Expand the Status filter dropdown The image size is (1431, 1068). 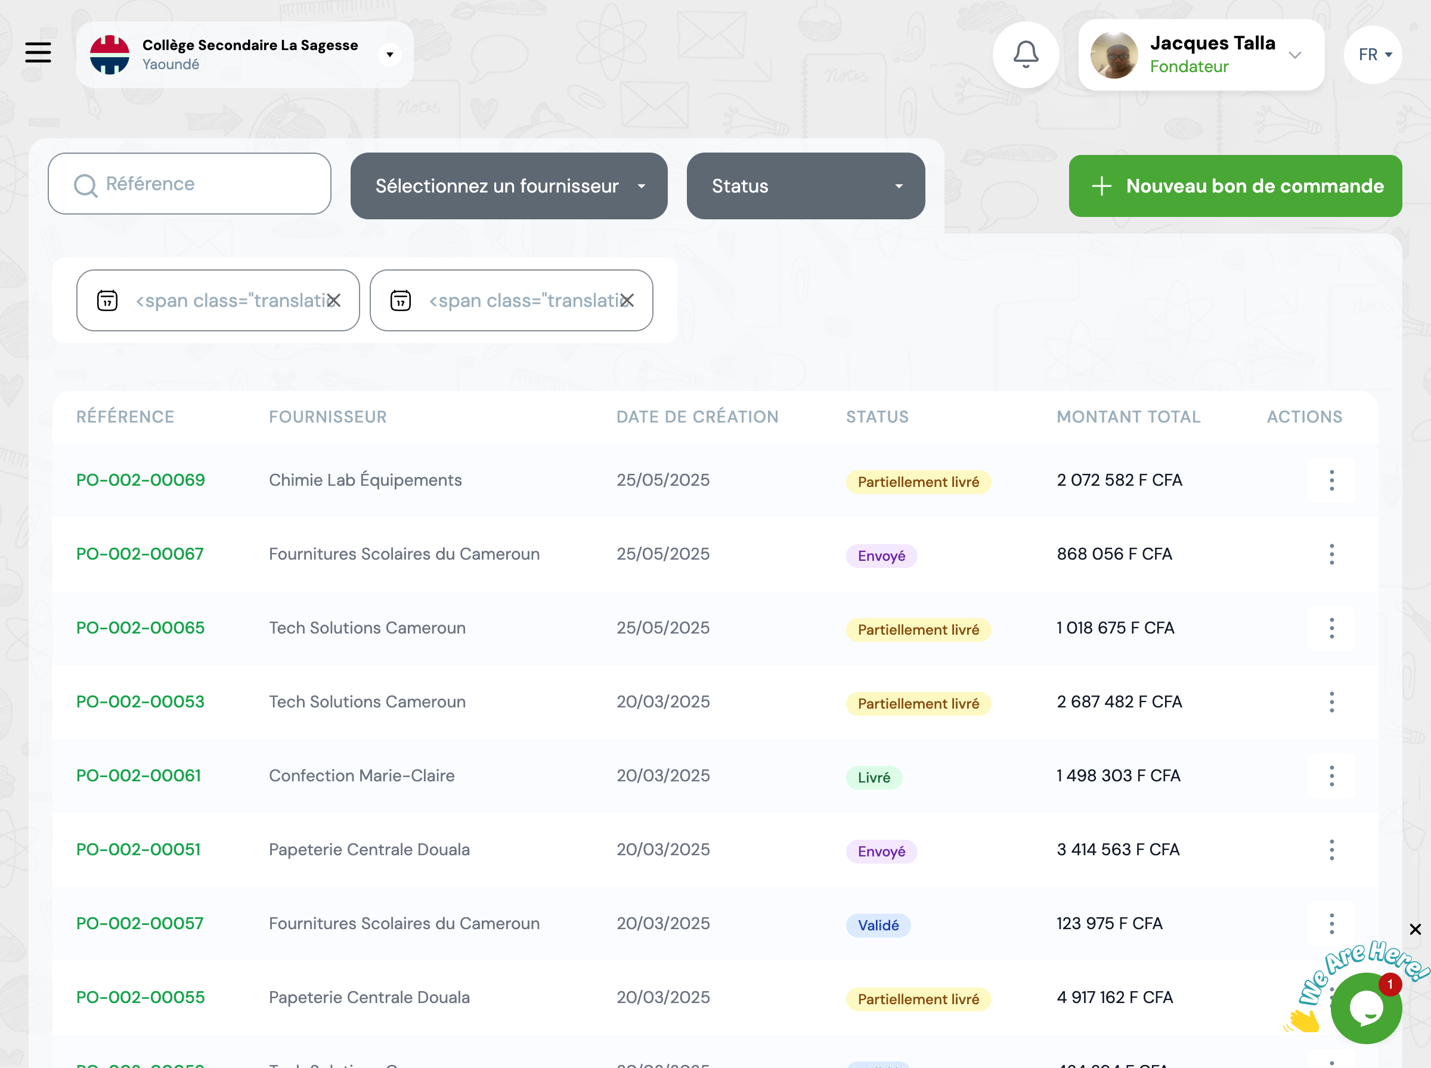point(805,186)
